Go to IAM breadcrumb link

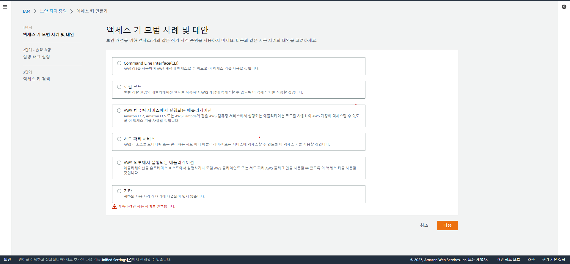click(26, 11)
